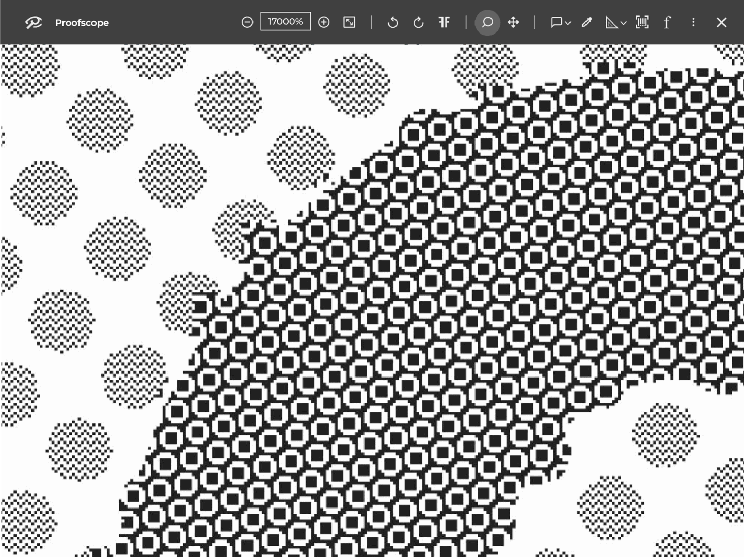The height and width of the screenshot is (557, 744).
Task: Rotate the view counterclockwise
Action: pos(392,22)
